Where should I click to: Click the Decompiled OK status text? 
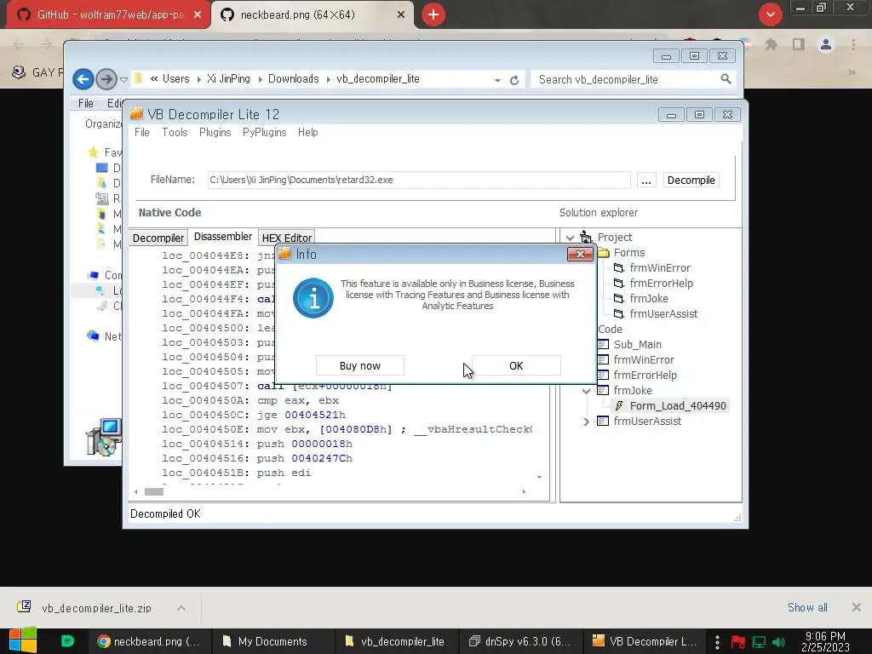click(x=165, y=513)
